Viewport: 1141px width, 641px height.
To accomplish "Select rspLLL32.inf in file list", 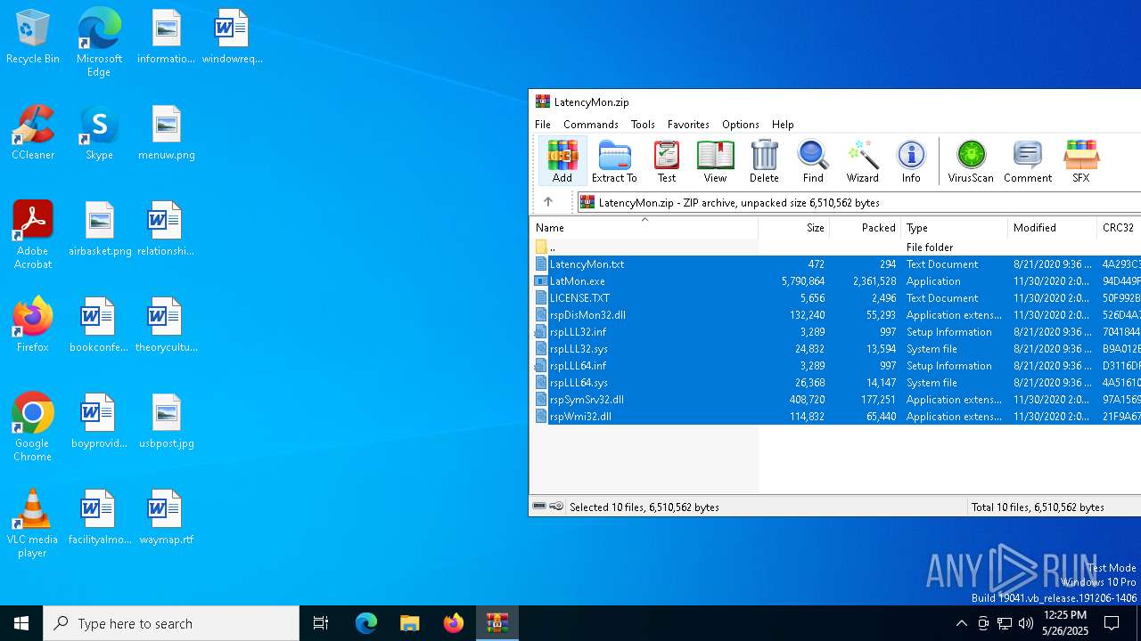I will pyautogui.click(x=835, y=332).
